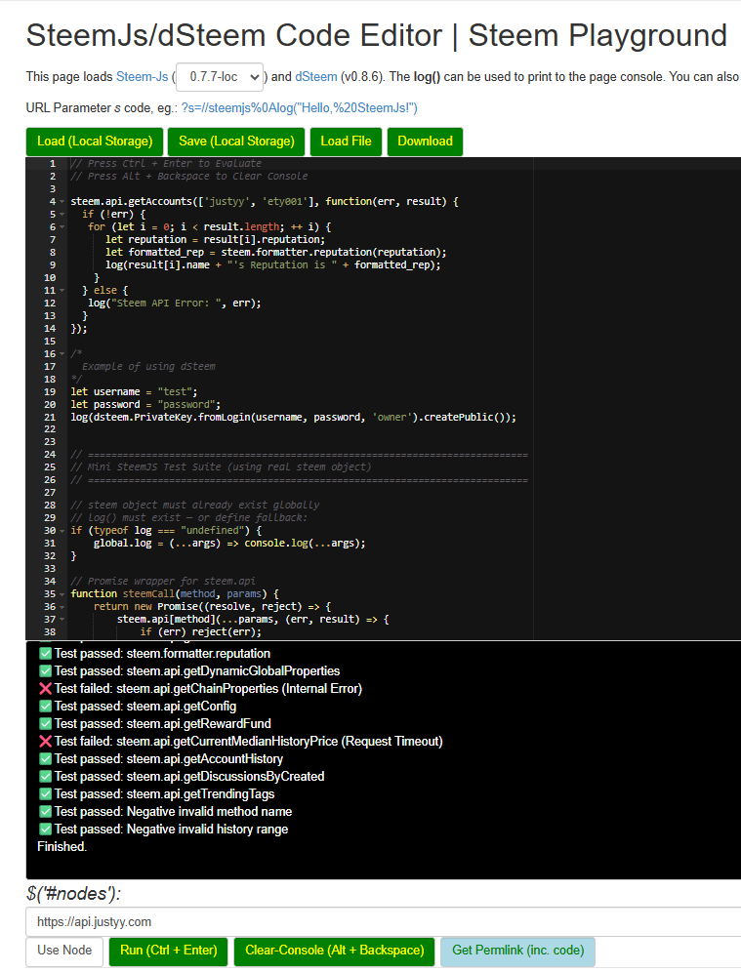Click code line 'let username = "test";'
This screenshot has width=741, height=972.
pos(134,391)
